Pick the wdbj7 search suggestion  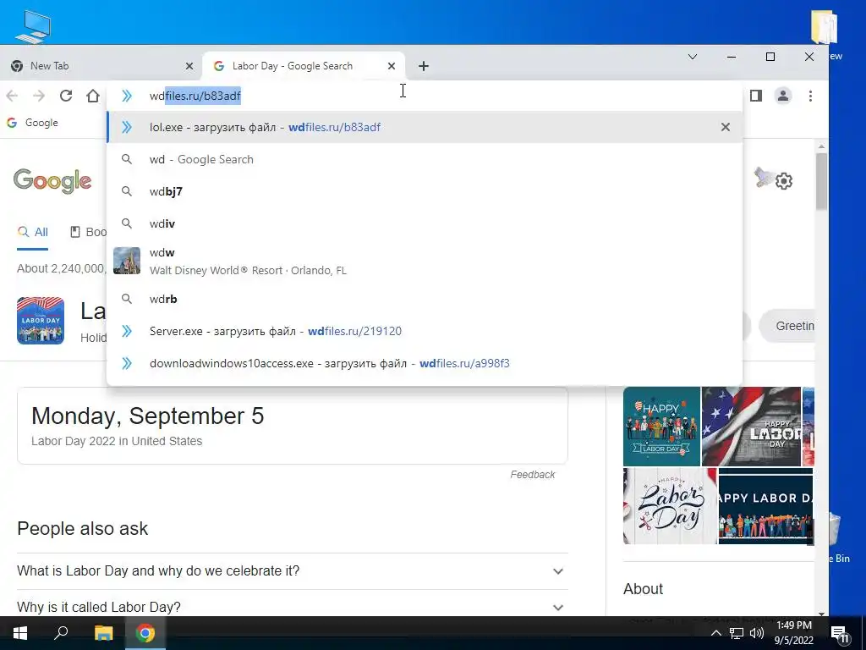[425, 191]
